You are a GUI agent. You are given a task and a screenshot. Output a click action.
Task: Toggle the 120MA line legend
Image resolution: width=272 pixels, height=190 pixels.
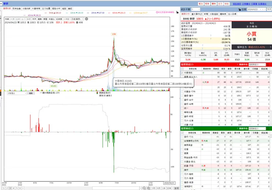[138, 13]
